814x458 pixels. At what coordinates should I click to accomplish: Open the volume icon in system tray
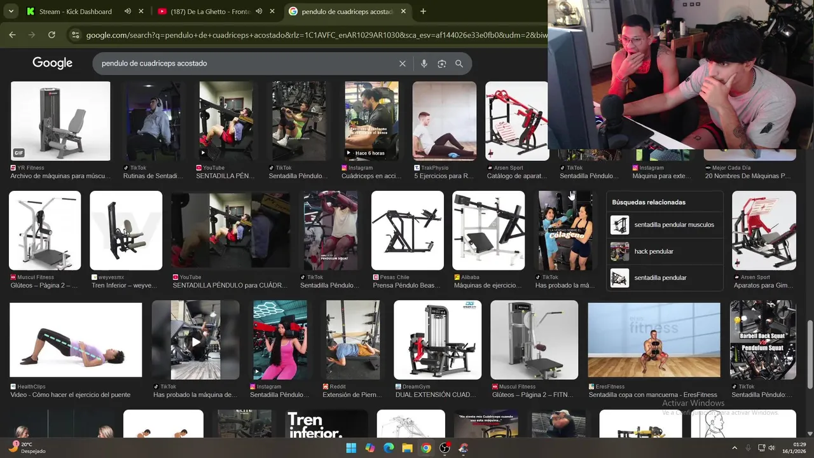point(771,448)
